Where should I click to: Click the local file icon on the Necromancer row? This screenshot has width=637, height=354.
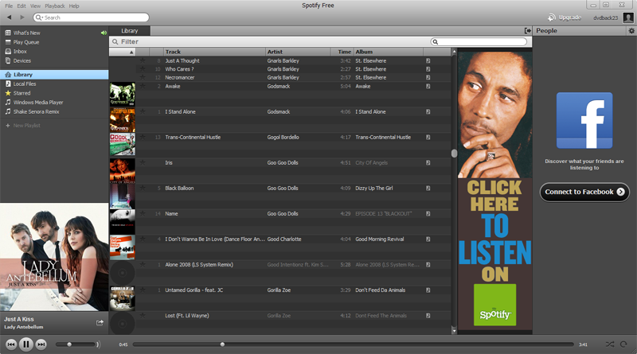pyautogui.click(x=428, y=77)
